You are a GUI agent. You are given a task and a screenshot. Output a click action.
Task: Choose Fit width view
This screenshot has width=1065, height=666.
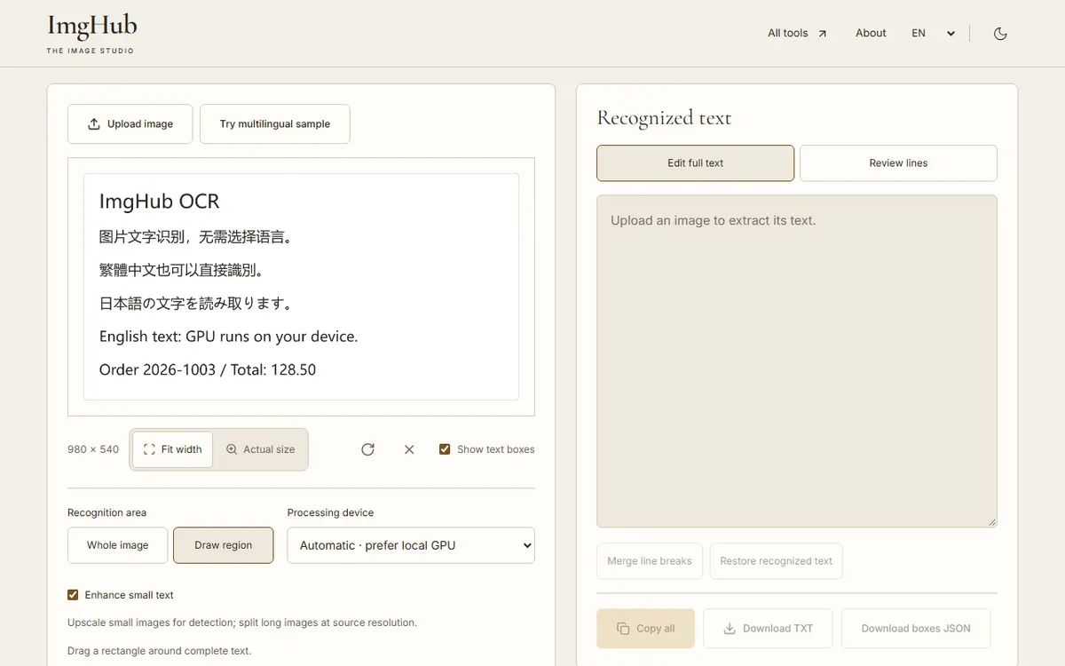[173, 449]
